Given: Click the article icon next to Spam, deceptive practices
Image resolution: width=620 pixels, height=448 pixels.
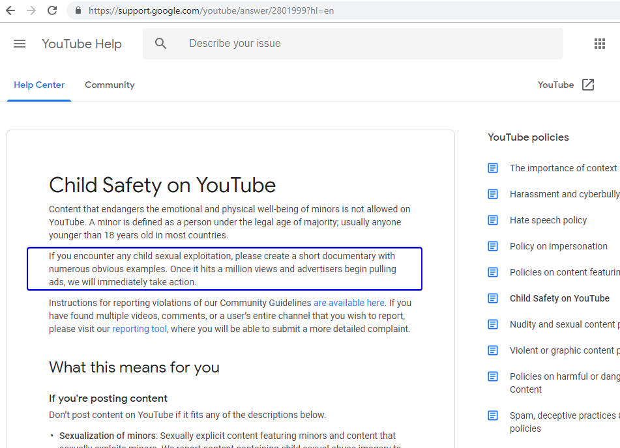Looking at the screenshot, I should tap(493, 415).
